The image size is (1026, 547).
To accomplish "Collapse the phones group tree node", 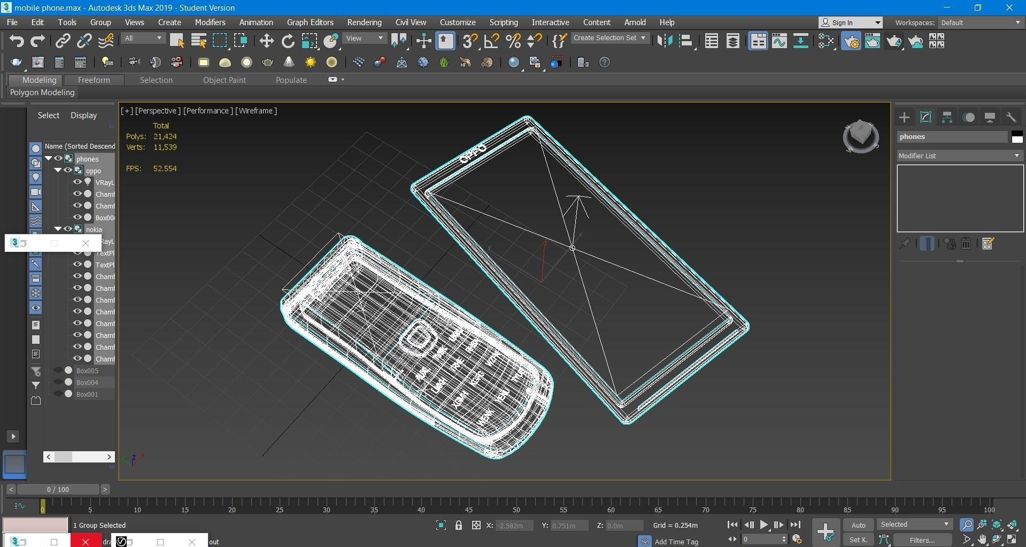I will 48,158.
